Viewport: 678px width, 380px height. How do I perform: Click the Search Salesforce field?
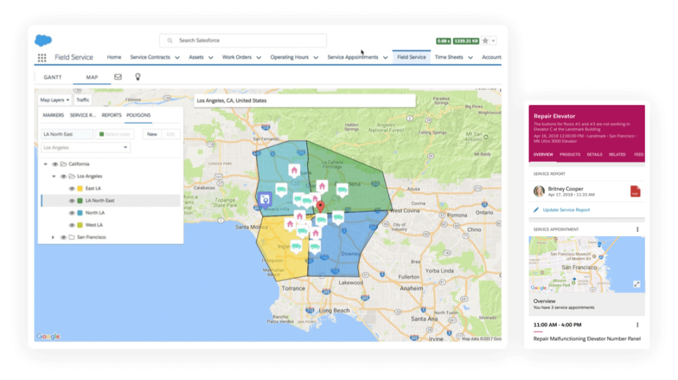pyautogui.click(x=243, y=40)
